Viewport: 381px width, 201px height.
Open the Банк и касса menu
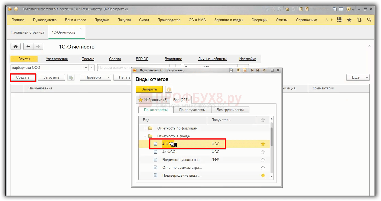pos(76,20)
